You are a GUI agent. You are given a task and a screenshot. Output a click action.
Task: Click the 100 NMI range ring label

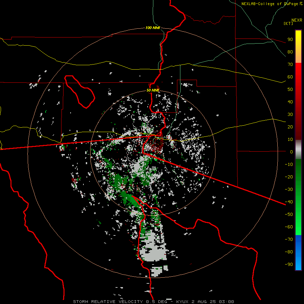click(x=153, y=28)
